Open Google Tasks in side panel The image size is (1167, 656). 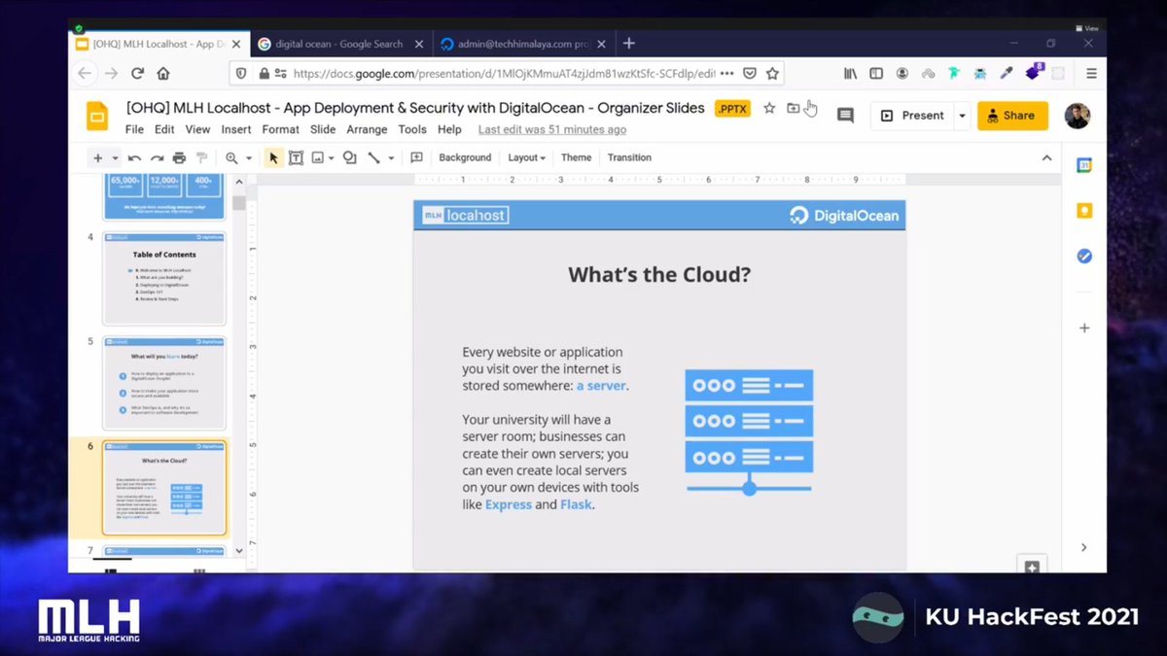click(x=1084, y=257)
